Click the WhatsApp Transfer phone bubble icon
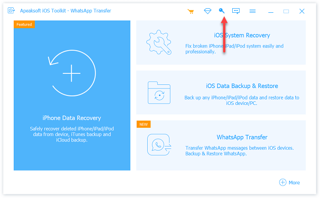Screen dimensions: 320x198 point(159,145)
